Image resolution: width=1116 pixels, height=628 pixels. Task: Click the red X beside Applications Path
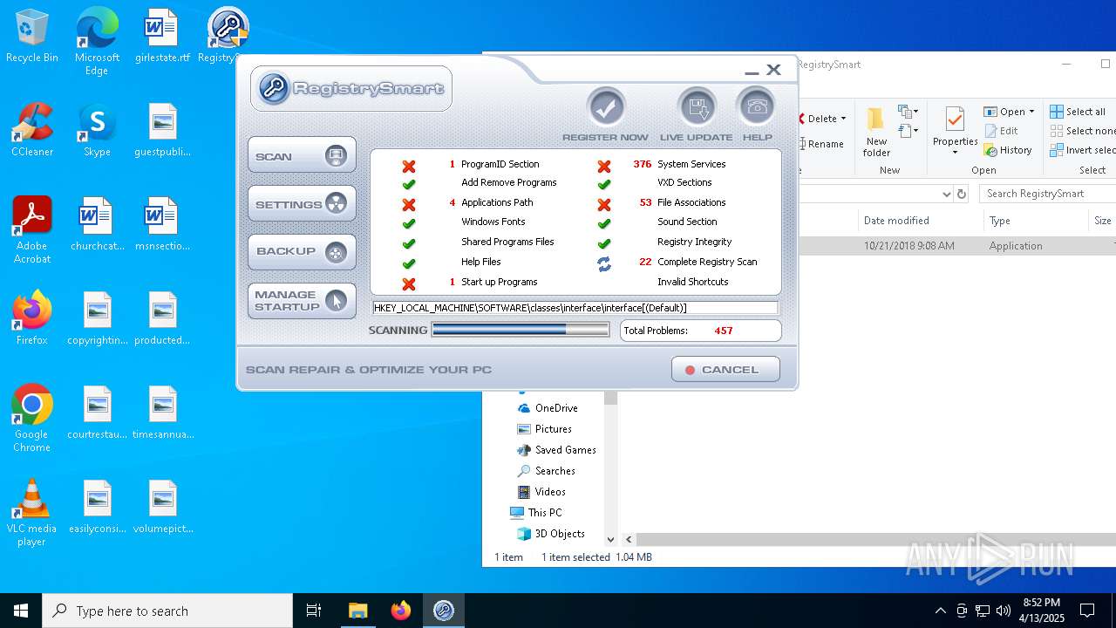(408, 204)
